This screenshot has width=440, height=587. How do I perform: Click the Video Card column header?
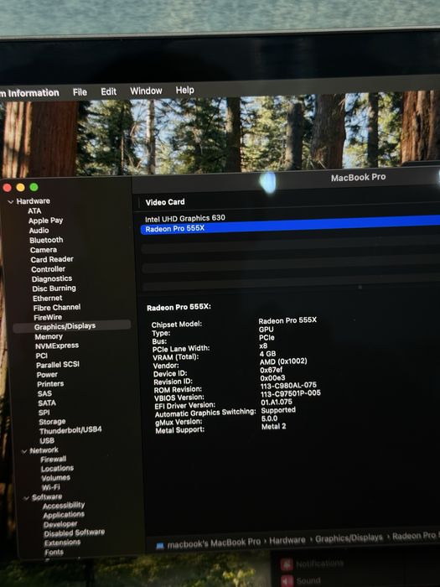[x=165, y=202]
